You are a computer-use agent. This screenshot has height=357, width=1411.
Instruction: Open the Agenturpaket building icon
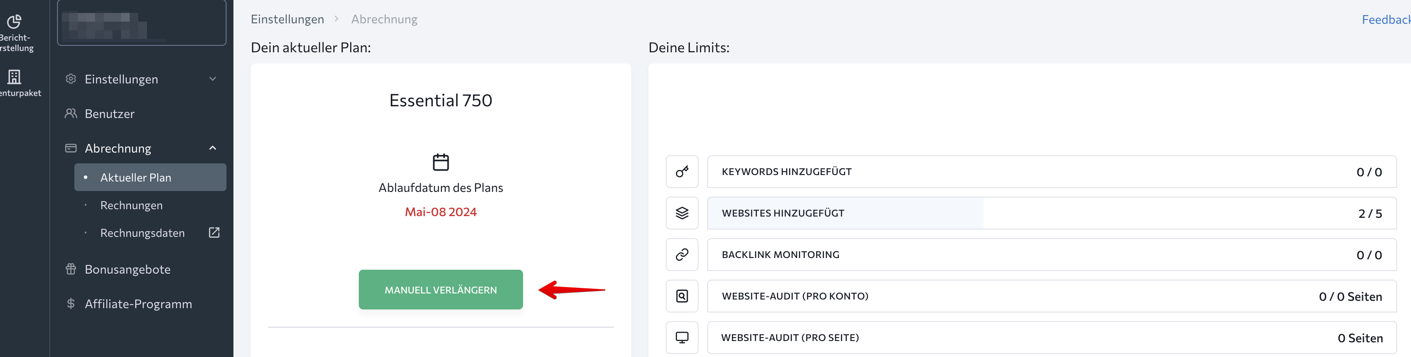pos(14,76)
